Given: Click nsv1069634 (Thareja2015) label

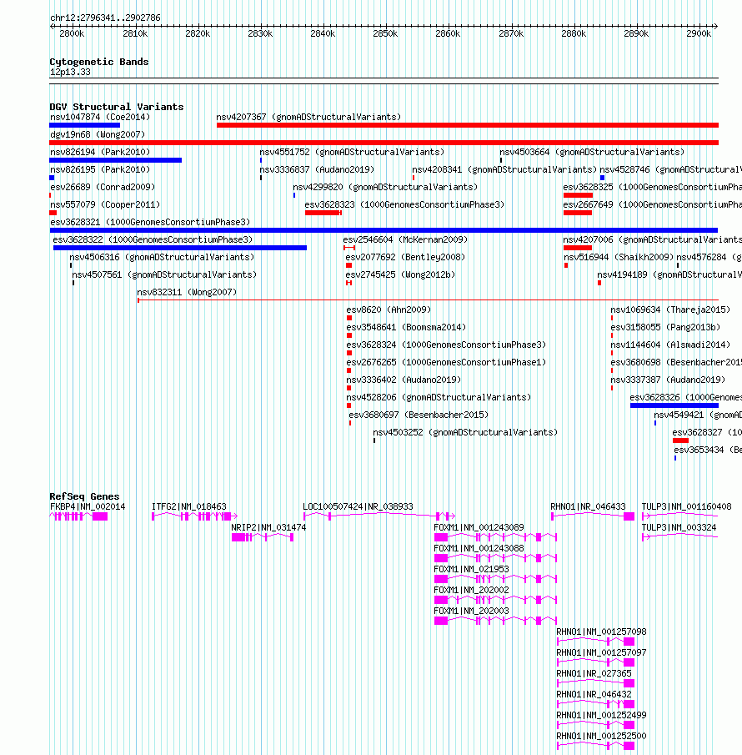Looking at the screenshot, I should (x=670, y=310).
